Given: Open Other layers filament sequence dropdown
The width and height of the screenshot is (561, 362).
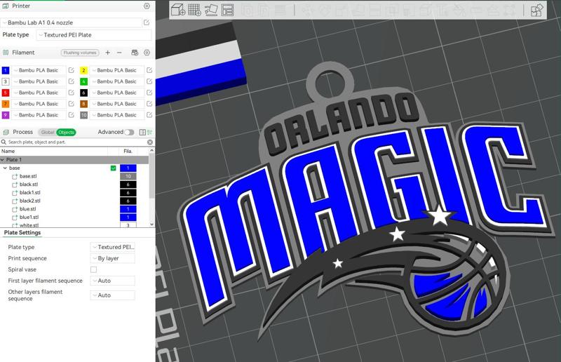Looking at the screenshot, I should tap(113, 295).
